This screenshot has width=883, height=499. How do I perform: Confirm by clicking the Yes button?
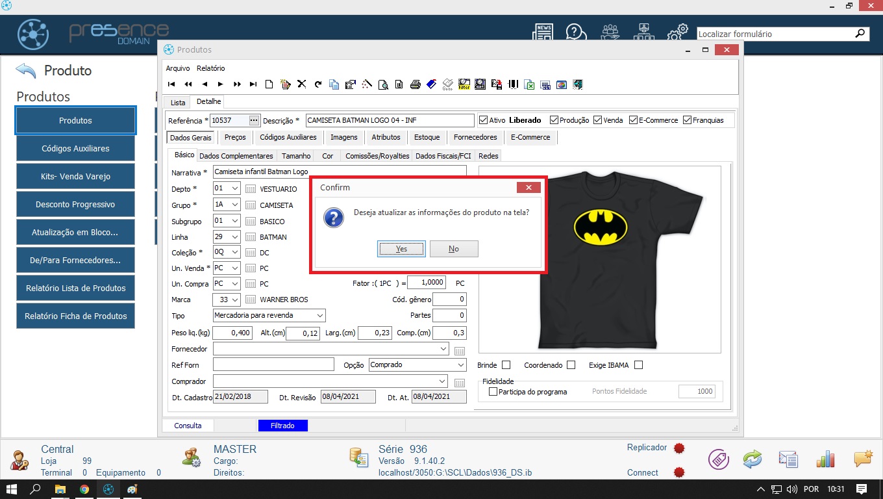click(x=401, y=249)
